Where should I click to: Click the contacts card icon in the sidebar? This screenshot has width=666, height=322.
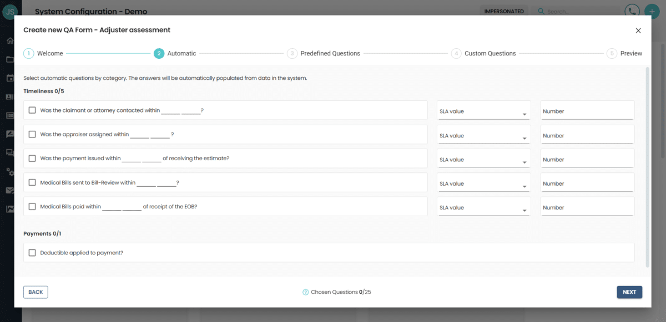[x=8, y=96]
